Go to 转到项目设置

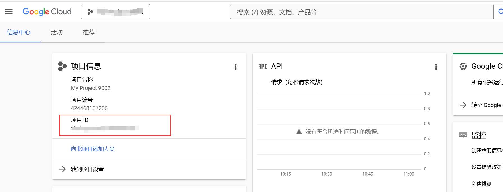[87, 169]
